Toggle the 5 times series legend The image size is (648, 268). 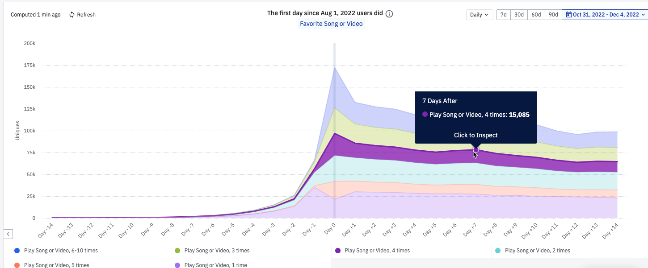click(56, 265)
